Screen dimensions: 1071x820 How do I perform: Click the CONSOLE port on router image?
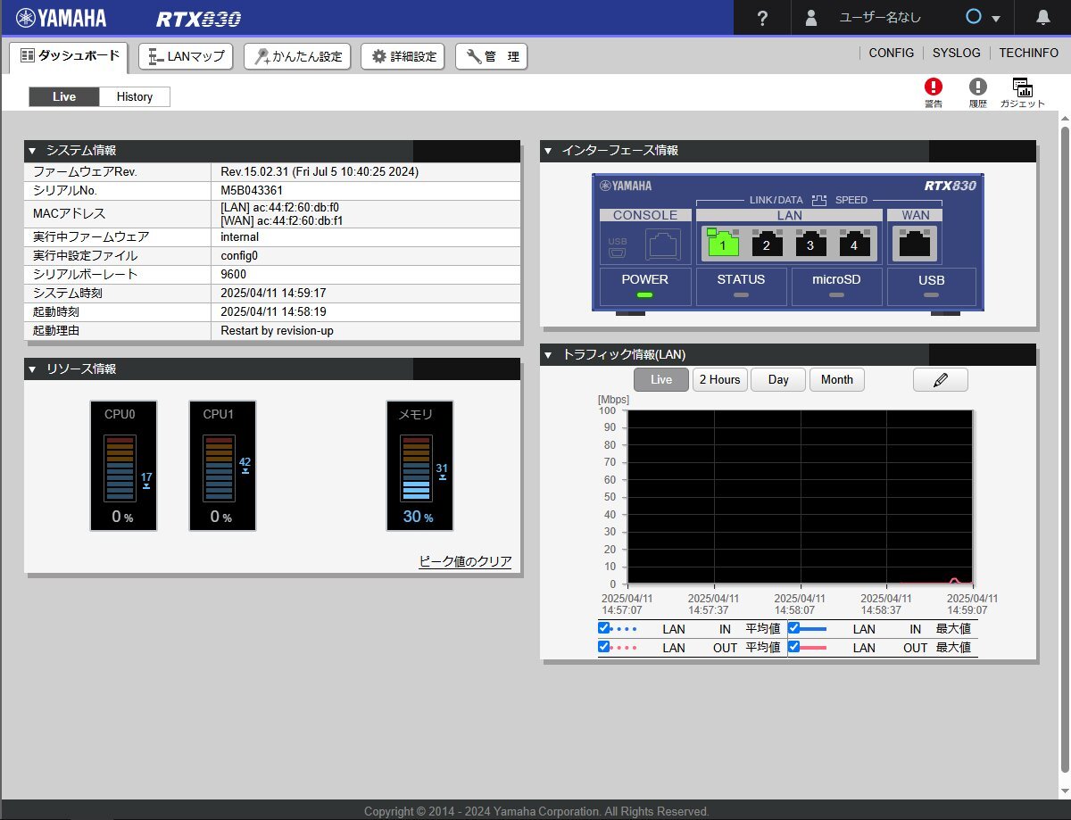click(661, 243)
